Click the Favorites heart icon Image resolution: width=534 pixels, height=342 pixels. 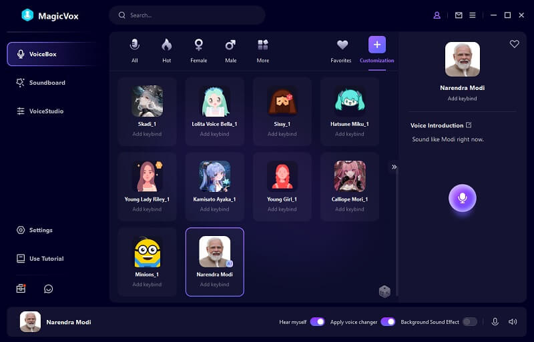342,45
